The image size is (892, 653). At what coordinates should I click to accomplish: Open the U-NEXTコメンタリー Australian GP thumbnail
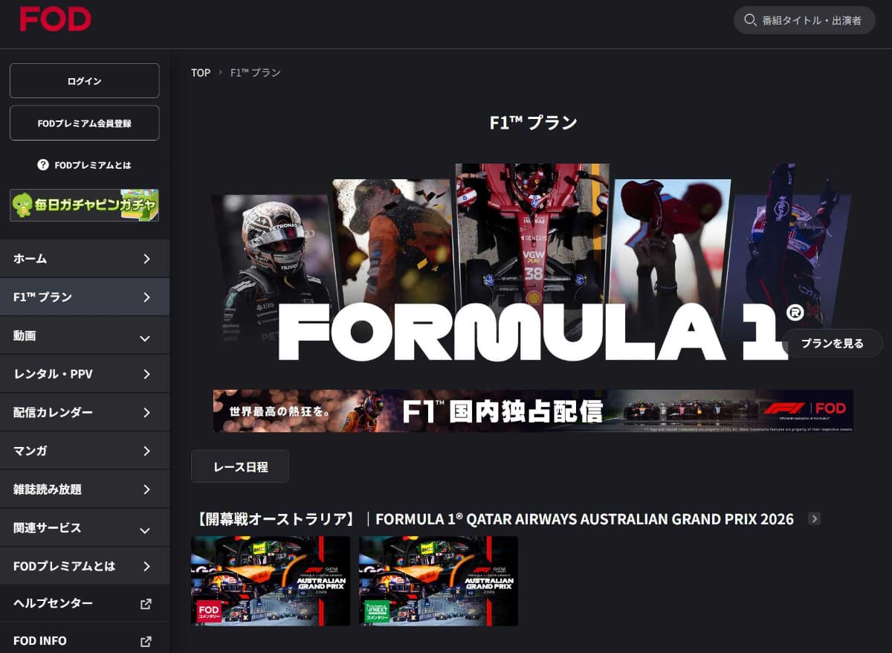point(438,581)
